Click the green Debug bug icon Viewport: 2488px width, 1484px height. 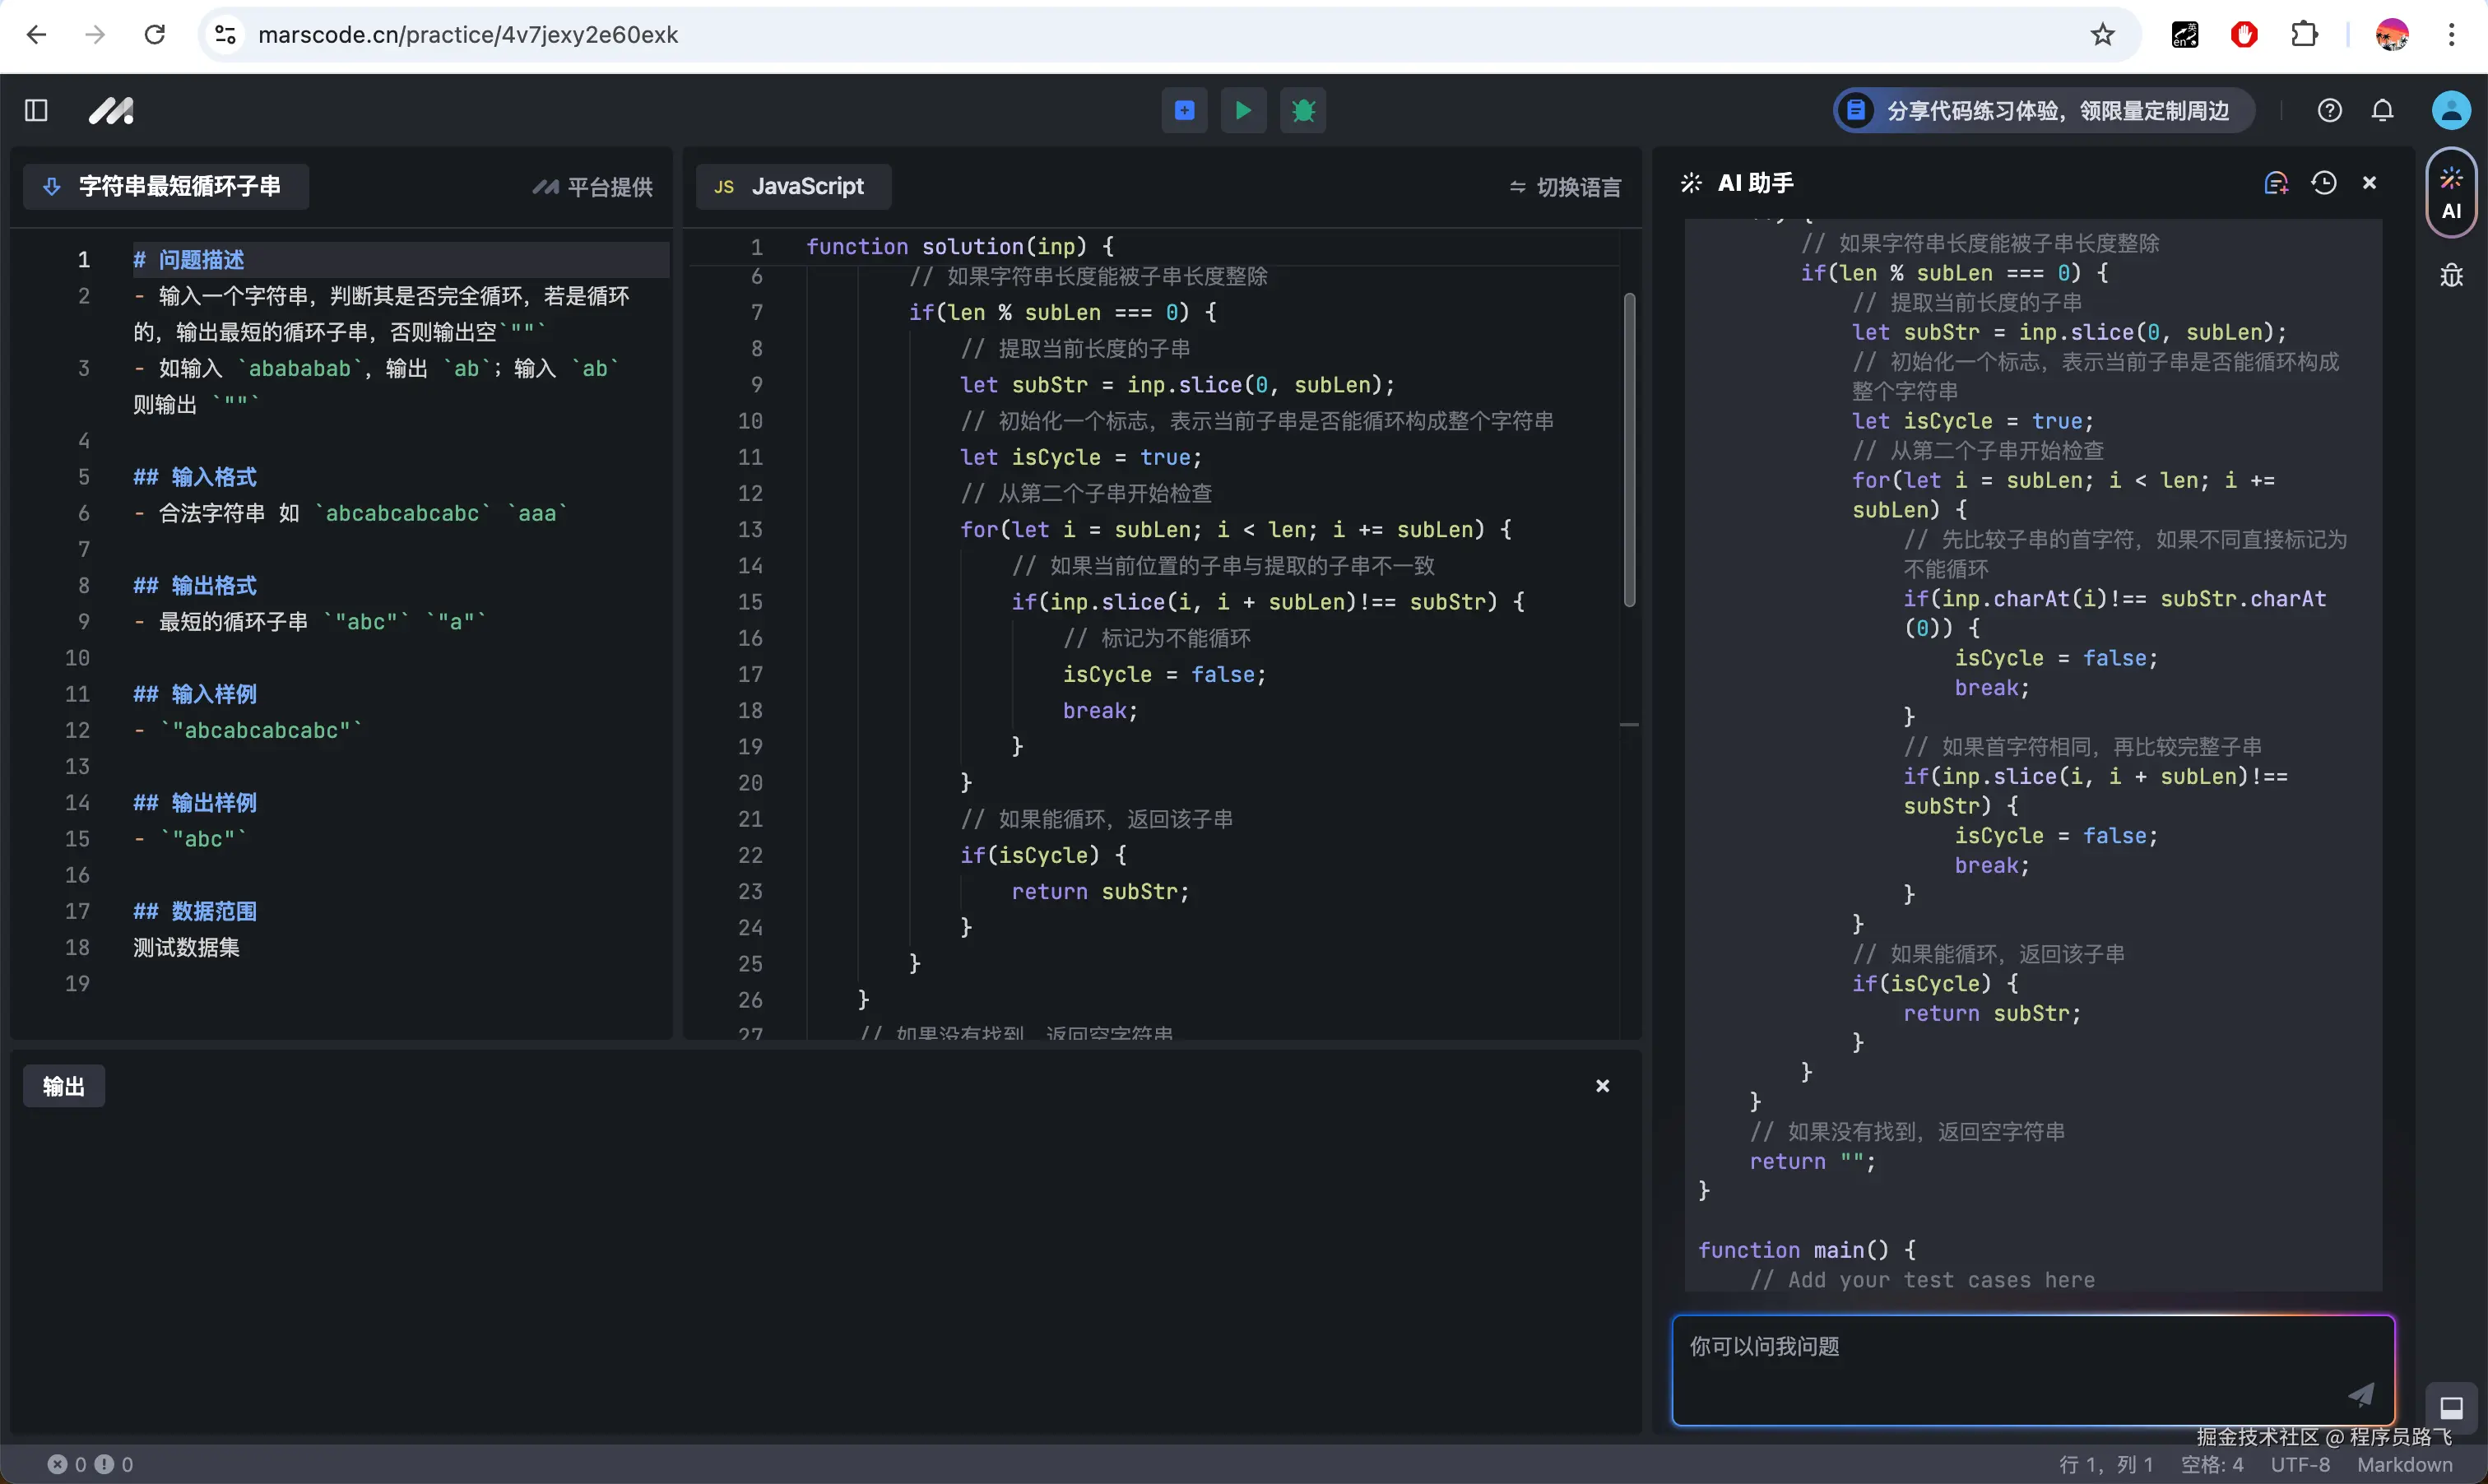1303,110
